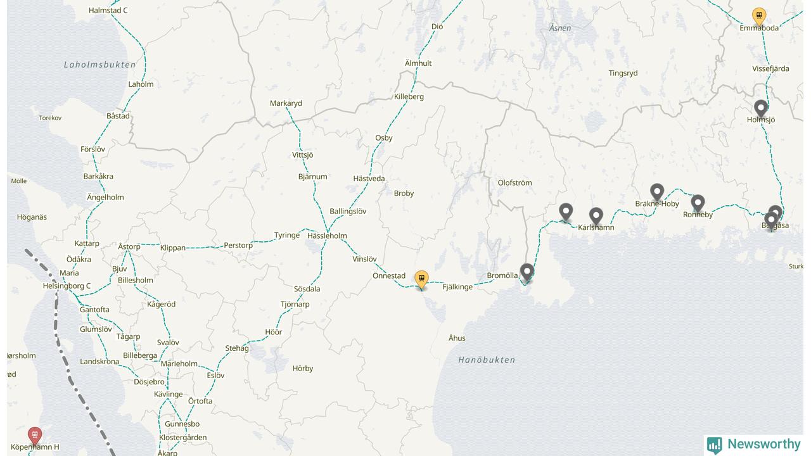The width and height of the screenshot is (811, 456).
Task: Click the Hässleholm station label
Action: point(327,236)
